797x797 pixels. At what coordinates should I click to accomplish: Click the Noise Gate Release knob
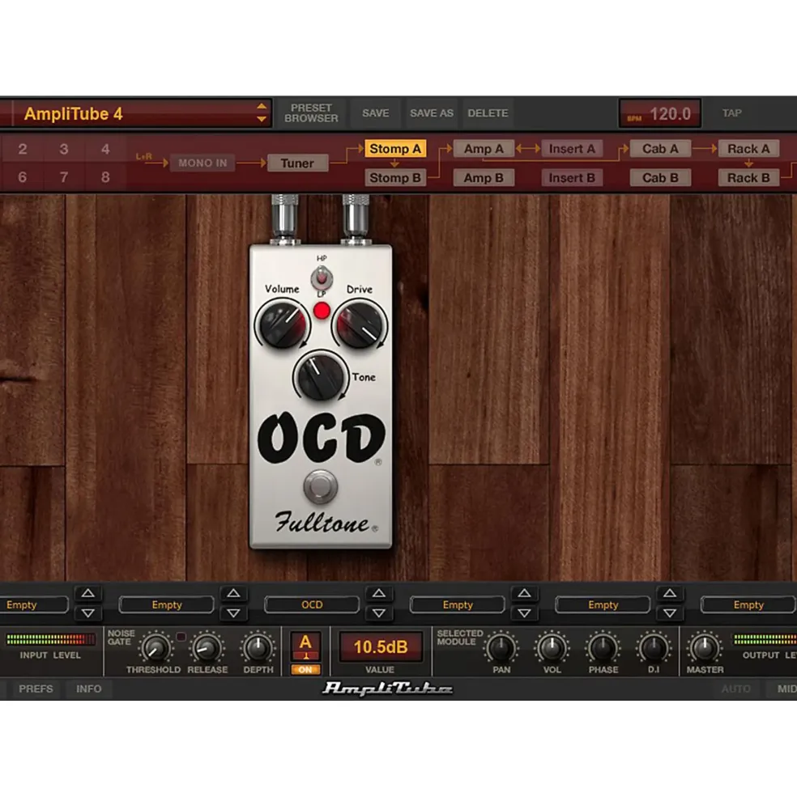point(207,648)
